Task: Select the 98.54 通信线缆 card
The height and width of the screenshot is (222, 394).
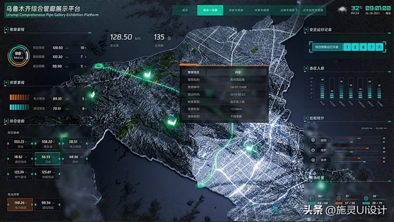Action: (47, 205)
